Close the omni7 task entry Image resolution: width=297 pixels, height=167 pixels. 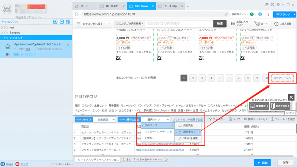click(68, 45)
